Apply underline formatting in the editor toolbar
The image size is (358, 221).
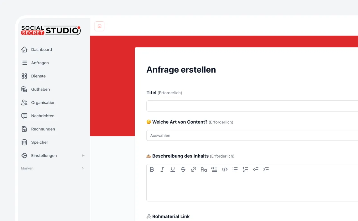173,169
